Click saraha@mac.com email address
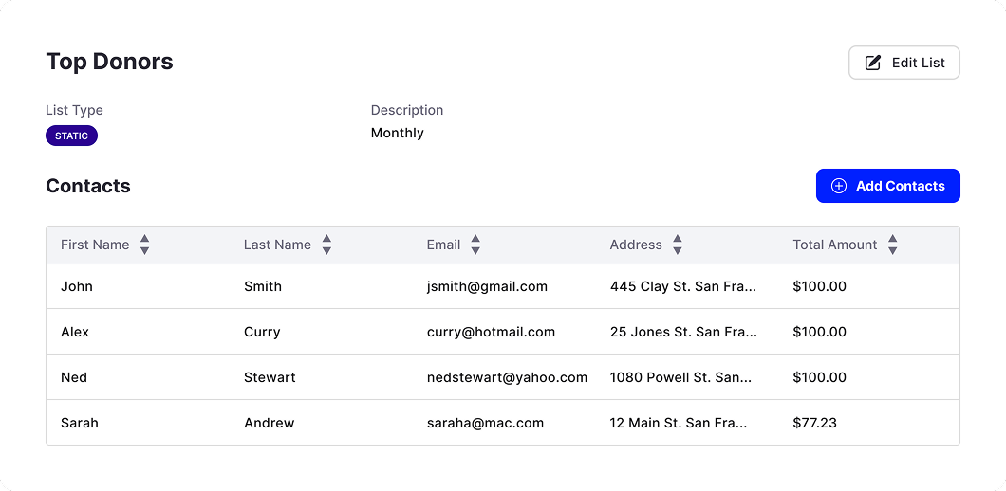 tap(485, 423)
